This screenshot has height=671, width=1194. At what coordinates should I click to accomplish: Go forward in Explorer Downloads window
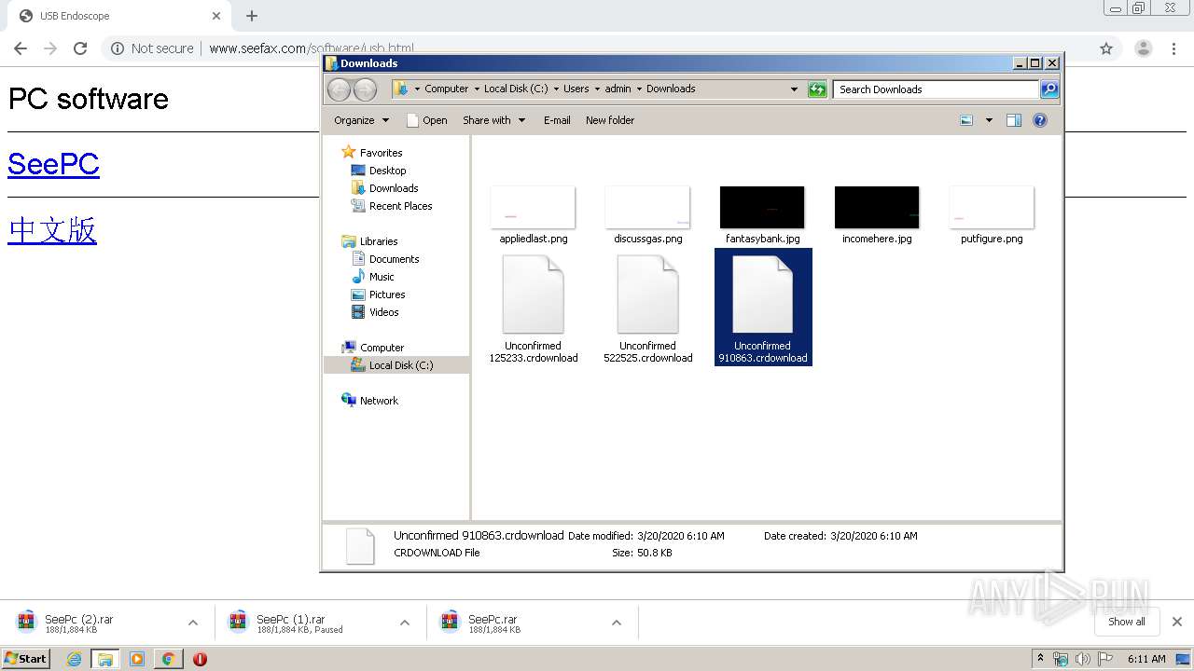(x=366, y=89)
